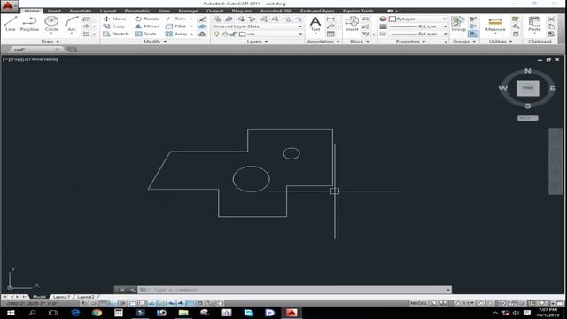567x319 pixels.
Task: Open the ByLayer color dropdown
Action: 417,19
